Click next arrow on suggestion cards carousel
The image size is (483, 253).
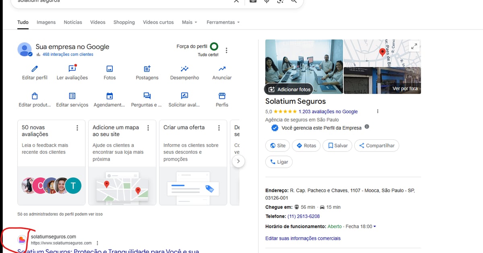click(238, 161)
